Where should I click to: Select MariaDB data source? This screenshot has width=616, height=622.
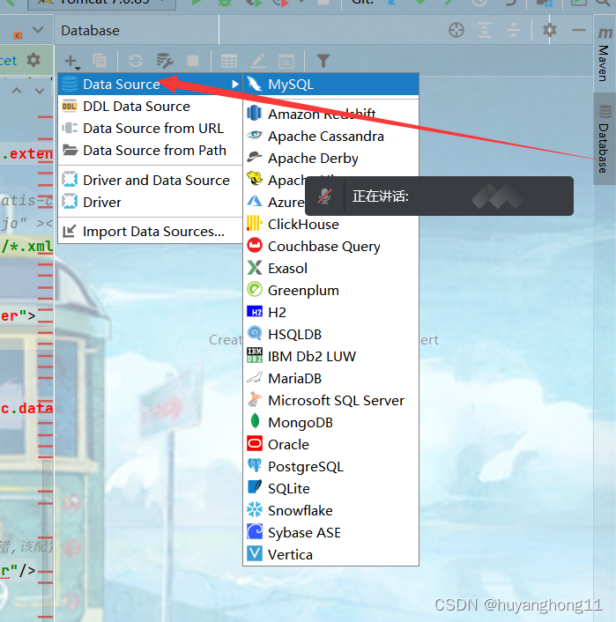pos(331,379)
